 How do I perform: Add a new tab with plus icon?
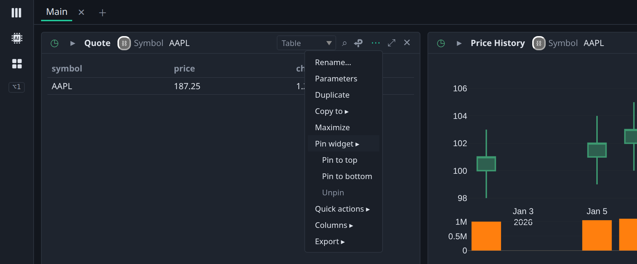[102, 13]
